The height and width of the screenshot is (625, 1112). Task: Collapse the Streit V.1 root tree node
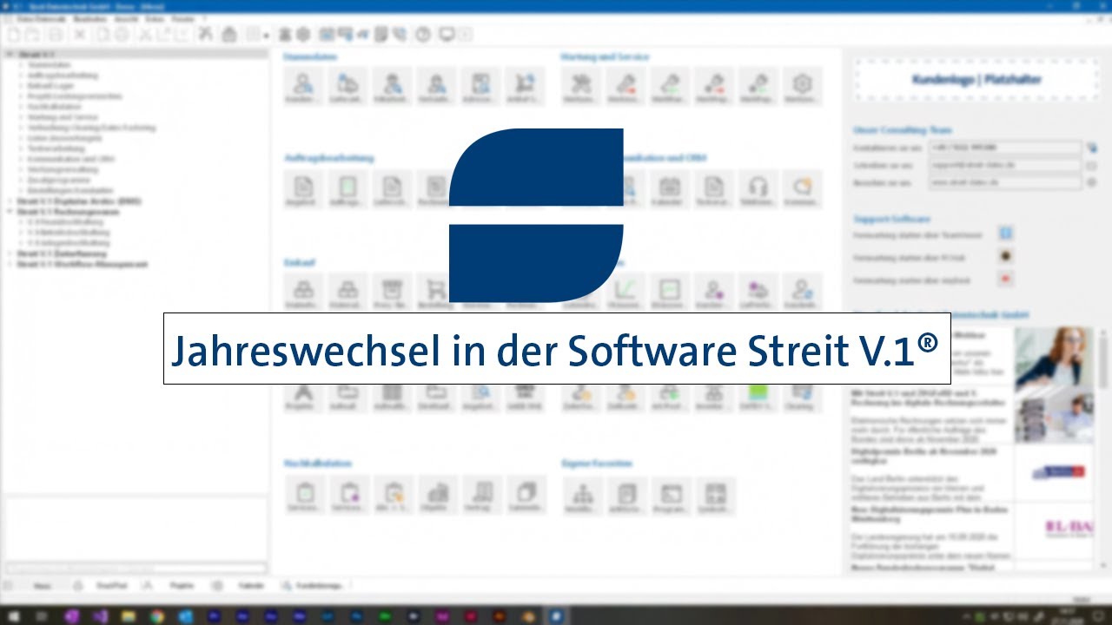[10, 55]
